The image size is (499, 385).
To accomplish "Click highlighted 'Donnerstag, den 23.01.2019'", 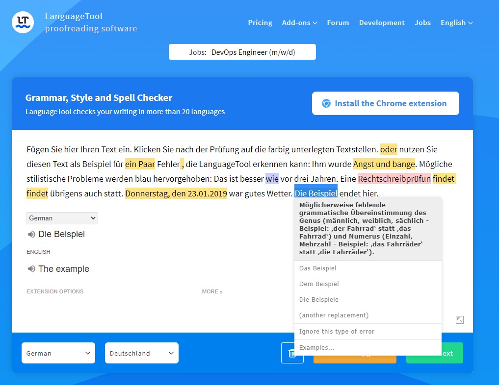I will [x=176, y=193].
